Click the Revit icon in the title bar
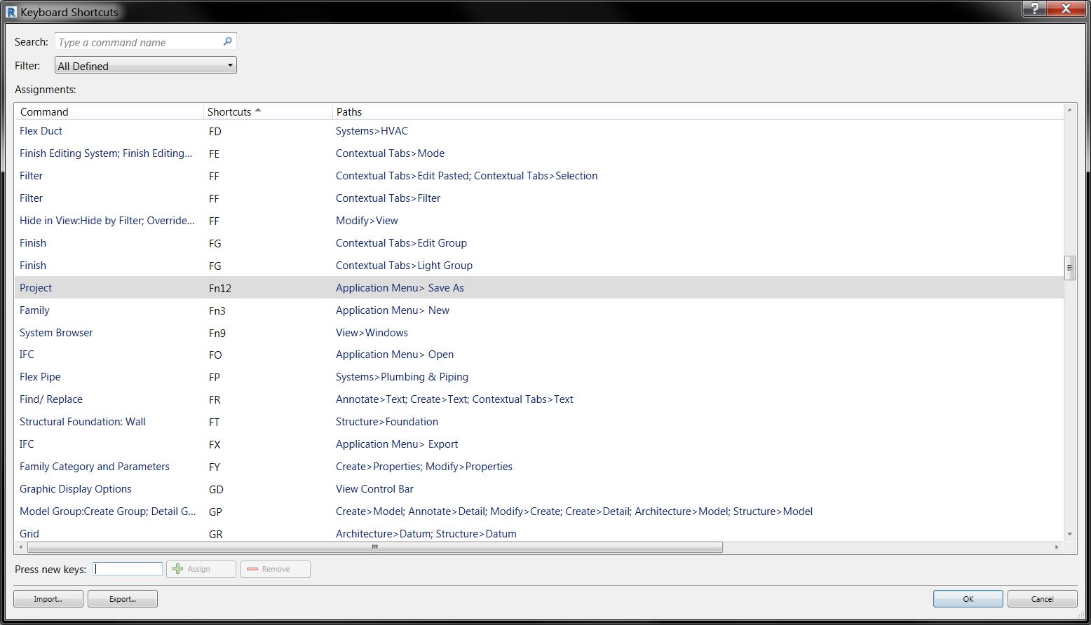 point(10,10)
